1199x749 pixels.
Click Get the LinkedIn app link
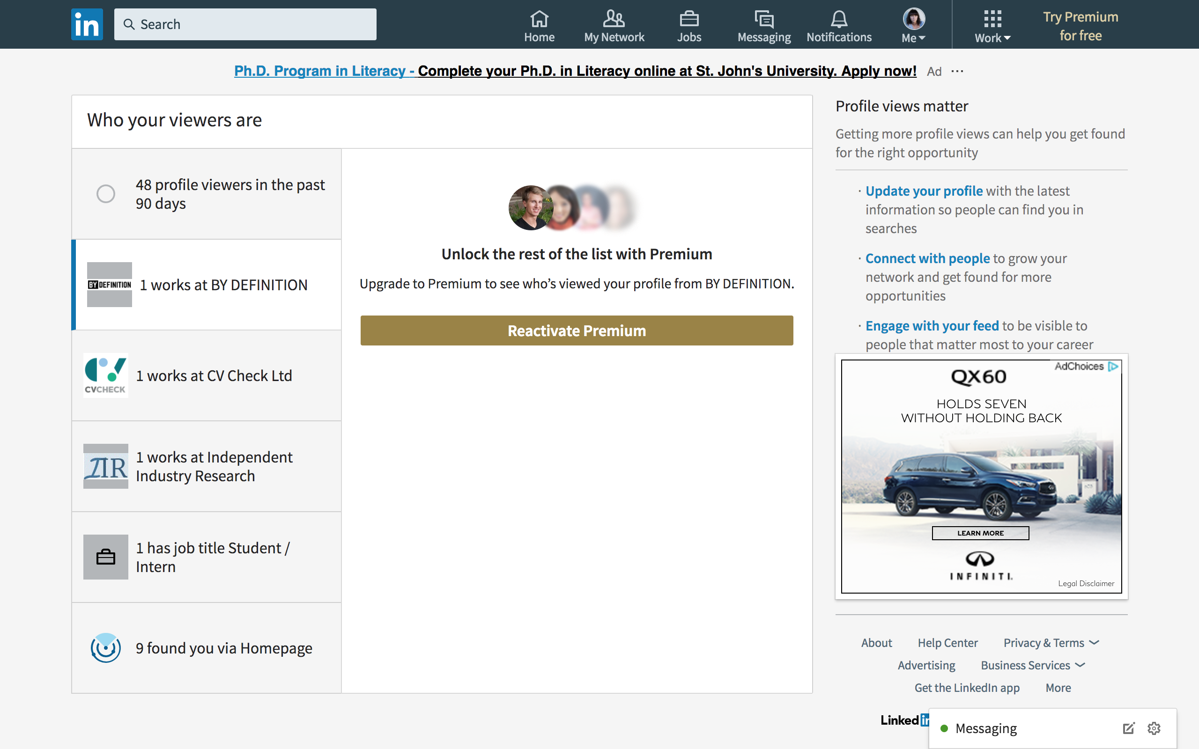[x=967, y=688]
